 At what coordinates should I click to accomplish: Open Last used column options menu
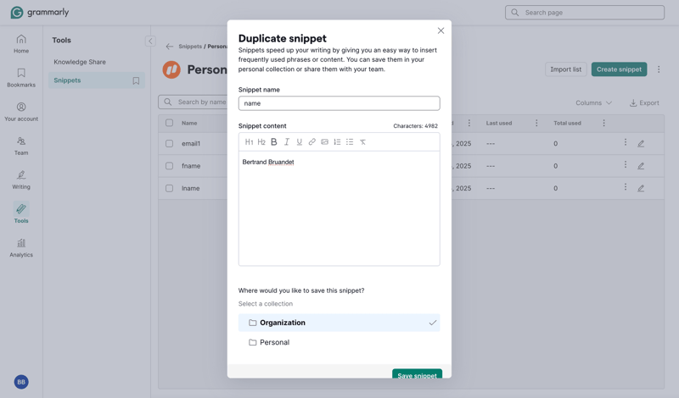[536, 123]
